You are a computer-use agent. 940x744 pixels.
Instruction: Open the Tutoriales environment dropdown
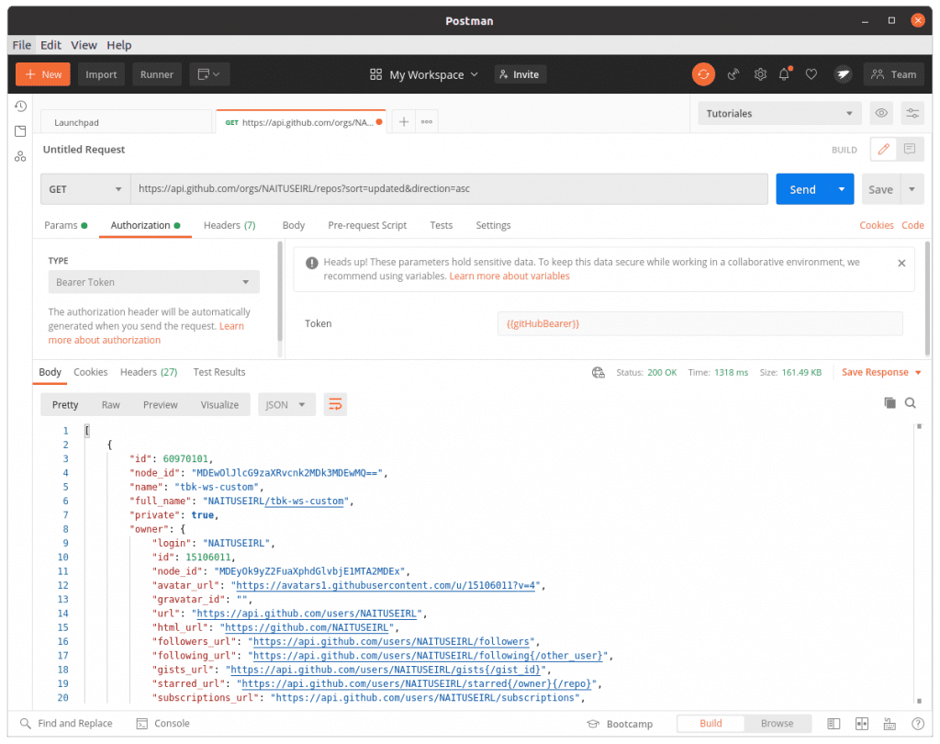click(x=779, y=113)
